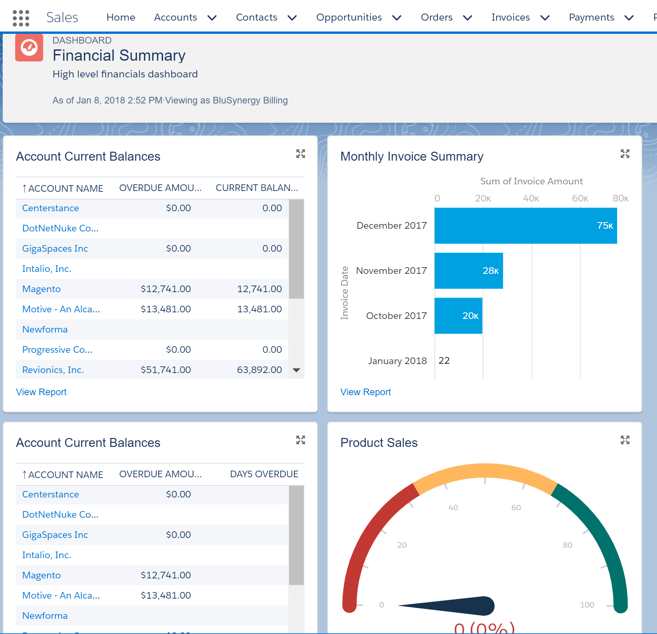This screenshot has width=657, height=634.
Task: Open the Orders dropdown chevron
Action: click(468, 18)
